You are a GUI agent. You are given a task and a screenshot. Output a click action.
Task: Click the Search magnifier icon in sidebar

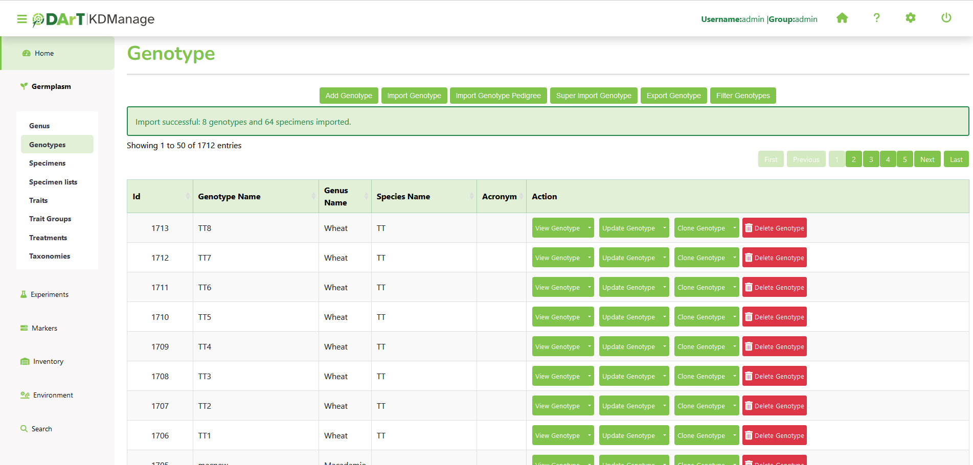tap(24, 429)
